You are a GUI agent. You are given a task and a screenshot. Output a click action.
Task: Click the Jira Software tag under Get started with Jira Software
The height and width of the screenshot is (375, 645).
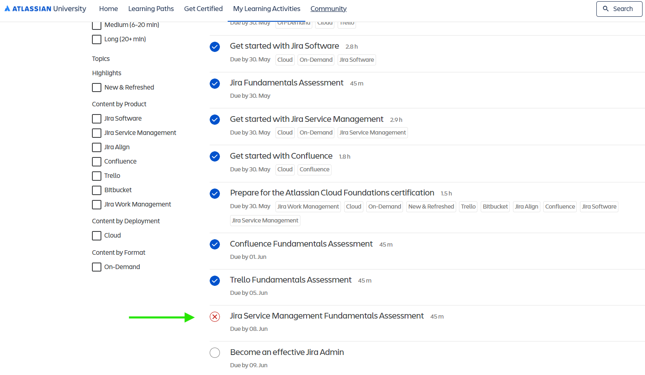357,60
